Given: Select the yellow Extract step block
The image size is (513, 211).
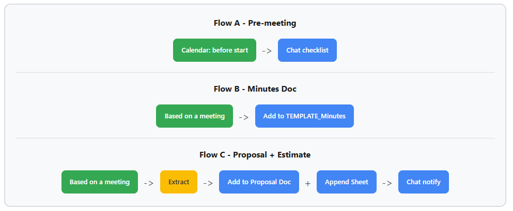Looking at the screenshot, I should [x=179, y=182].
